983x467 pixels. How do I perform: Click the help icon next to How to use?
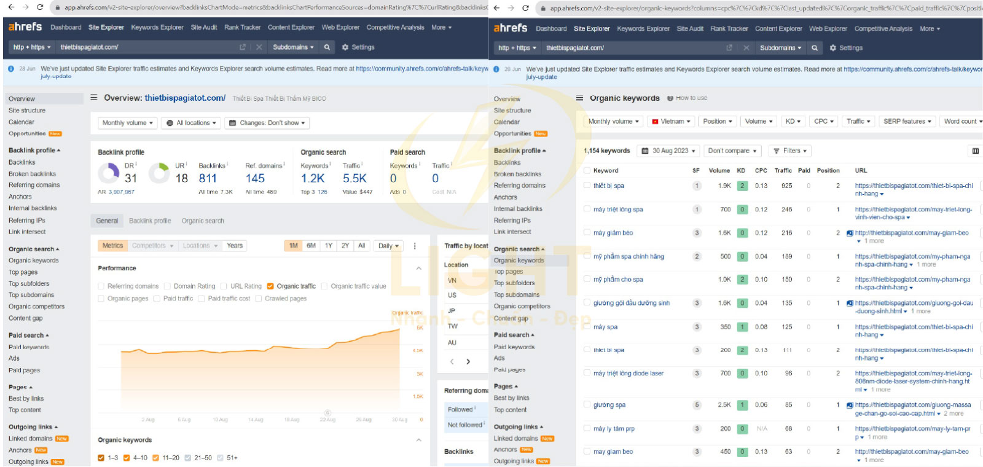[670, 98]
